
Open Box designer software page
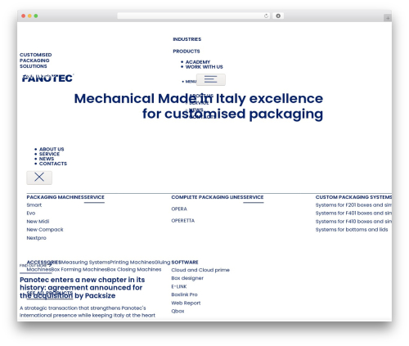point(187,278)
